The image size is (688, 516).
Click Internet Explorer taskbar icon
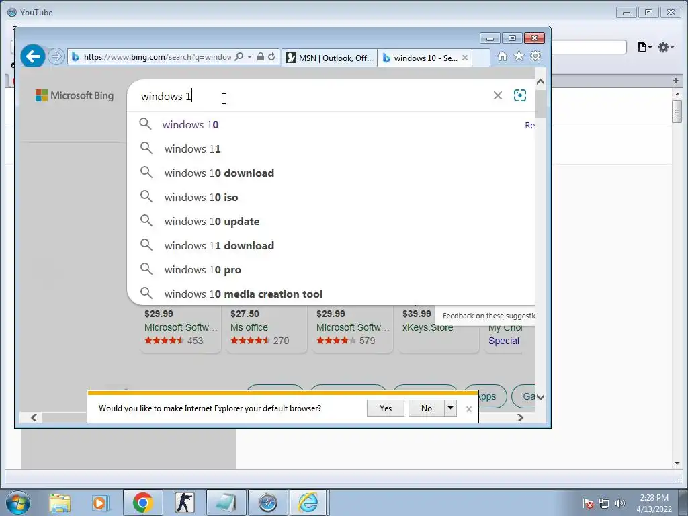click(308, 503)
